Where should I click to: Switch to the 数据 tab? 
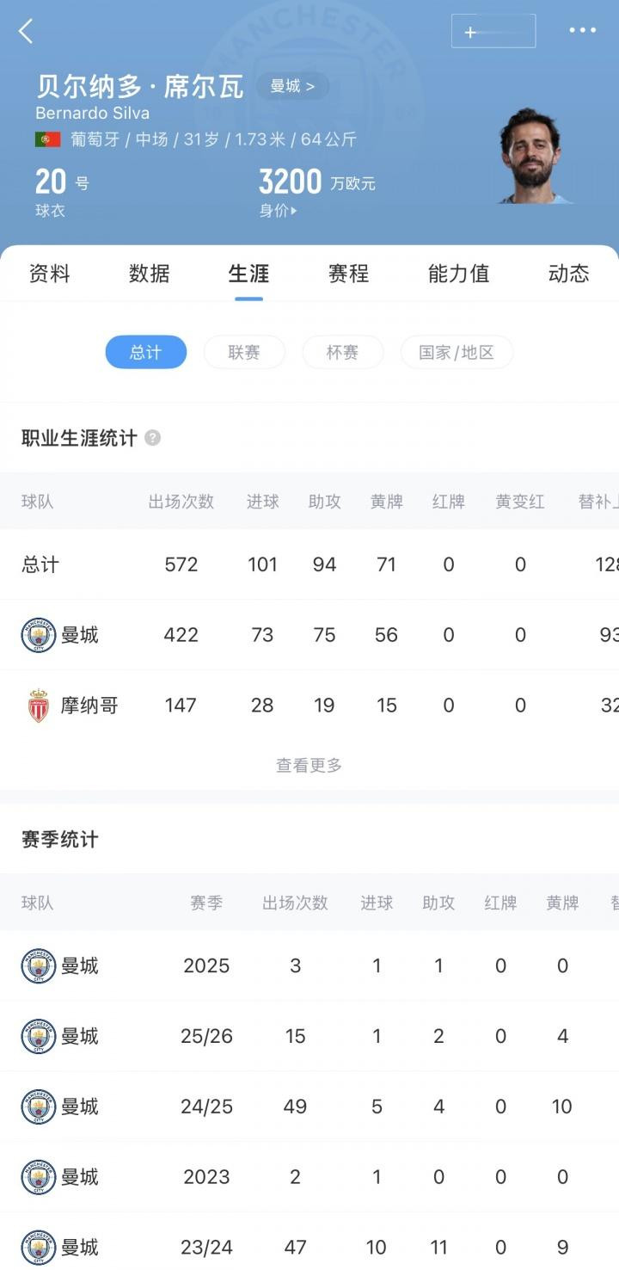coord(149,274)
